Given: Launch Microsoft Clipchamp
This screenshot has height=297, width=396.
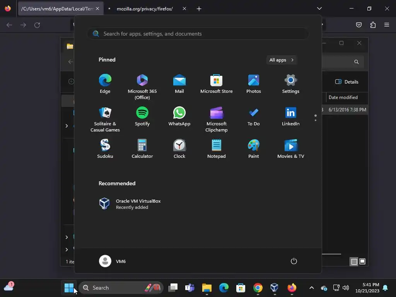Looking at the screenshot, I should [x=217, y=119].
